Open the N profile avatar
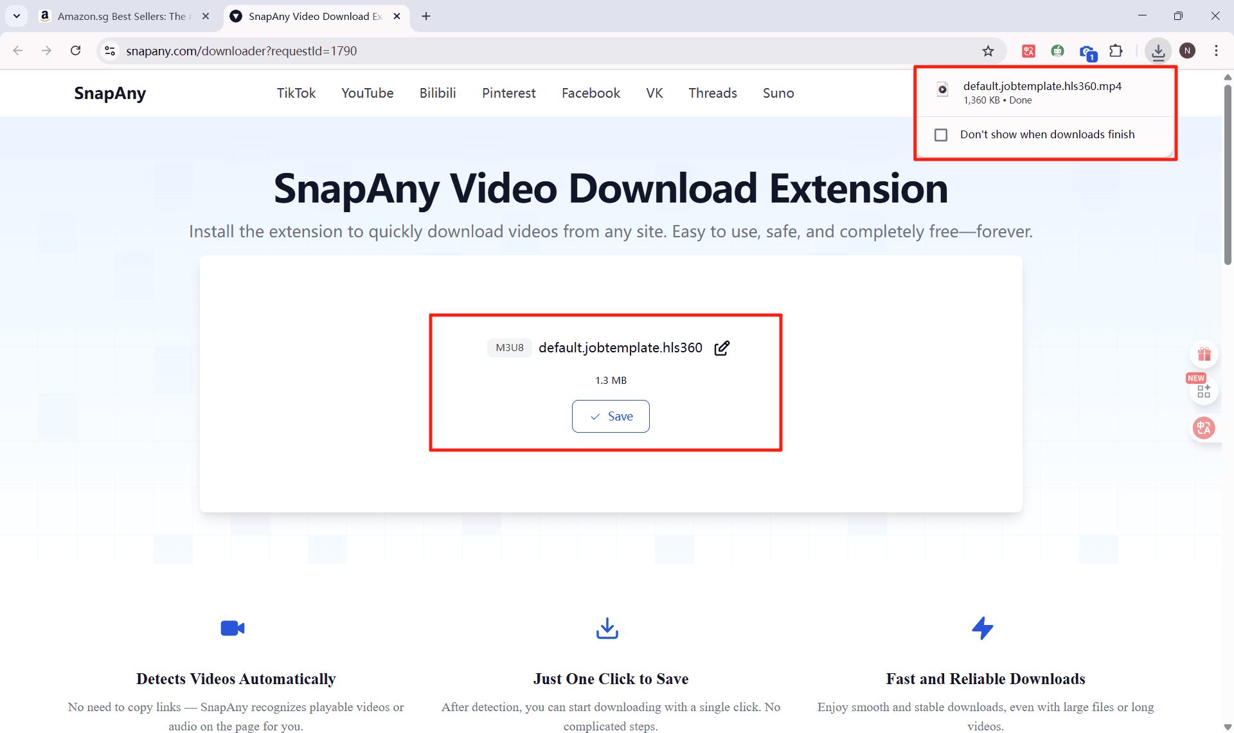Viewport: 1234px width, 733px height. (1187, 51)
